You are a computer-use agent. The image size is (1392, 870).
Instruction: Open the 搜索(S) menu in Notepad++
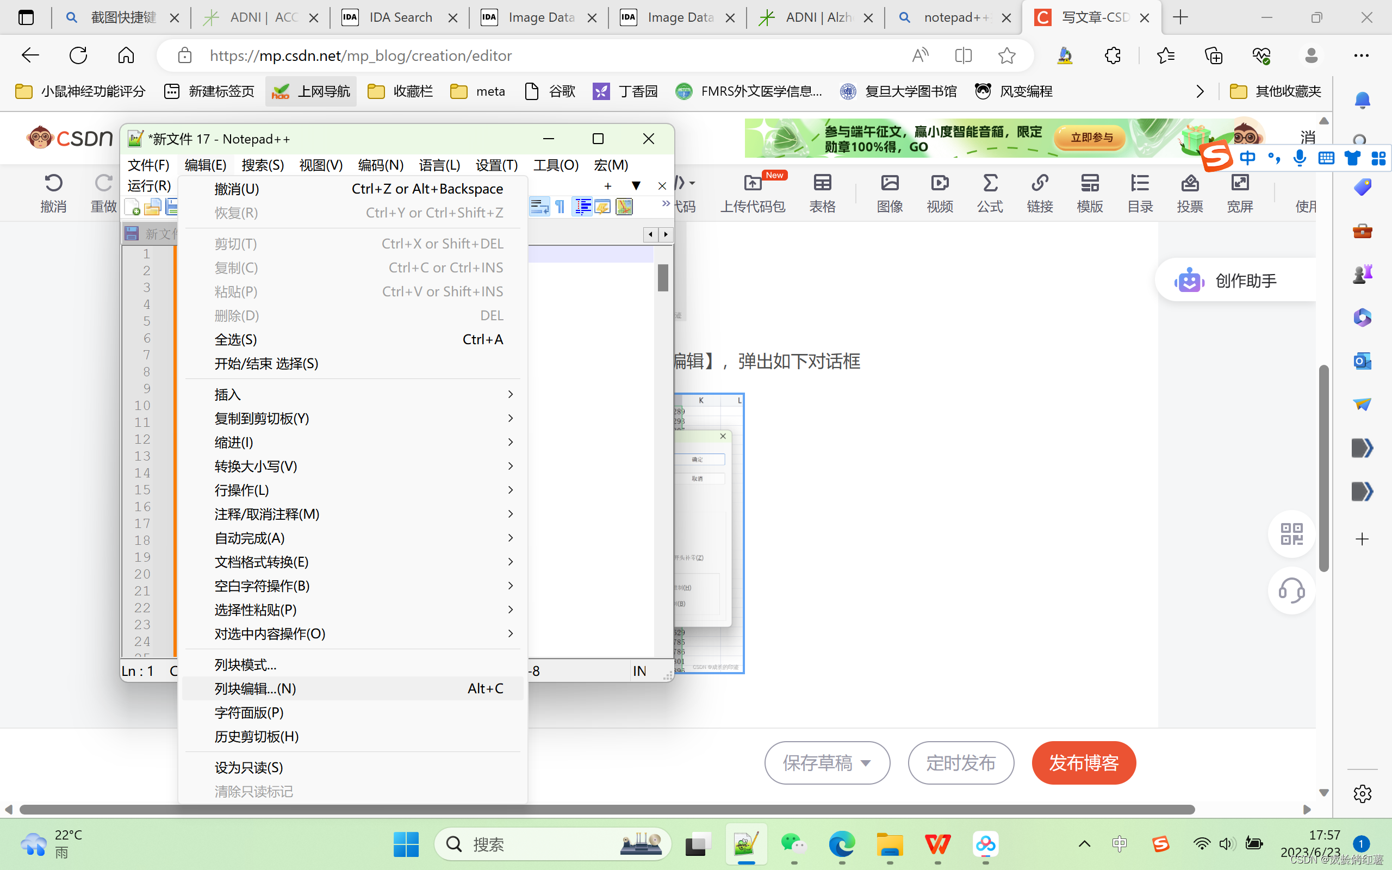pyautogui.click(x=262, y=165)
